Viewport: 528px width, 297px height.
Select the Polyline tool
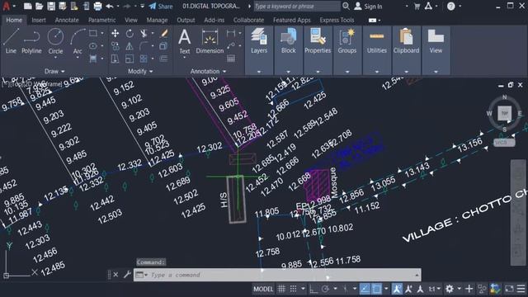[x=31, y=41]
